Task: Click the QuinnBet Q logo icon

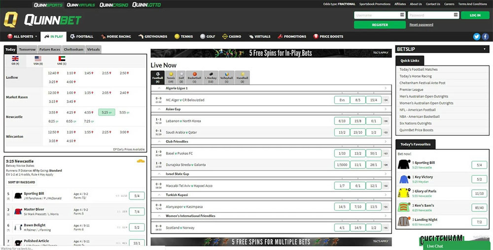Action: pos(11,20)
